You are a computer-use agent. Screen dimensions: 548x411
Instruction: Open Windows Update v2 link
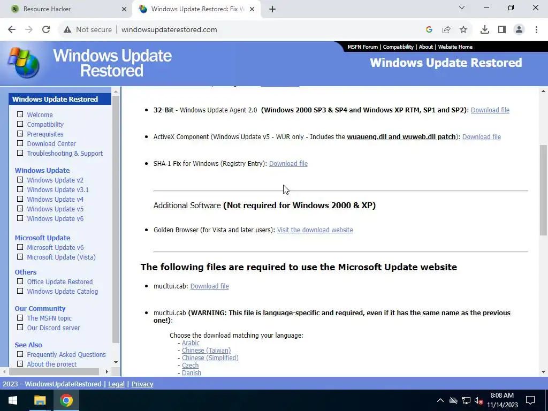(x=55, y=180)
